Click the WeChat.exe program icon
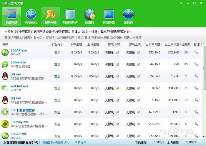This screenshot has height=146, width=206. (5, 88)
